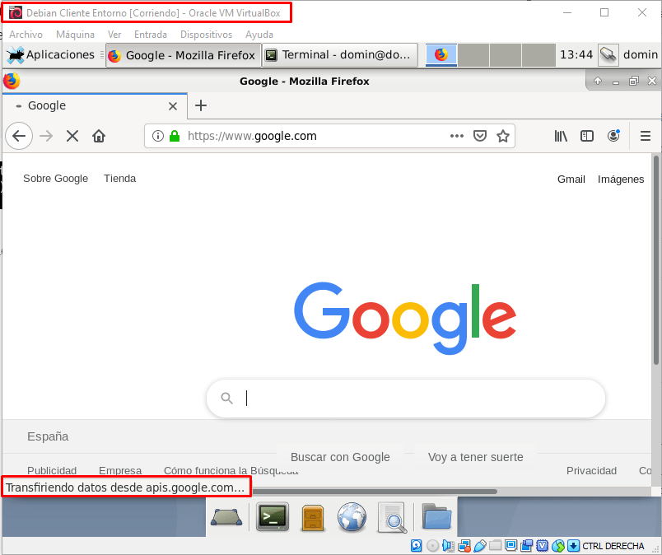Click the Google search input field
Screen dimensions: 662x555
412,399
